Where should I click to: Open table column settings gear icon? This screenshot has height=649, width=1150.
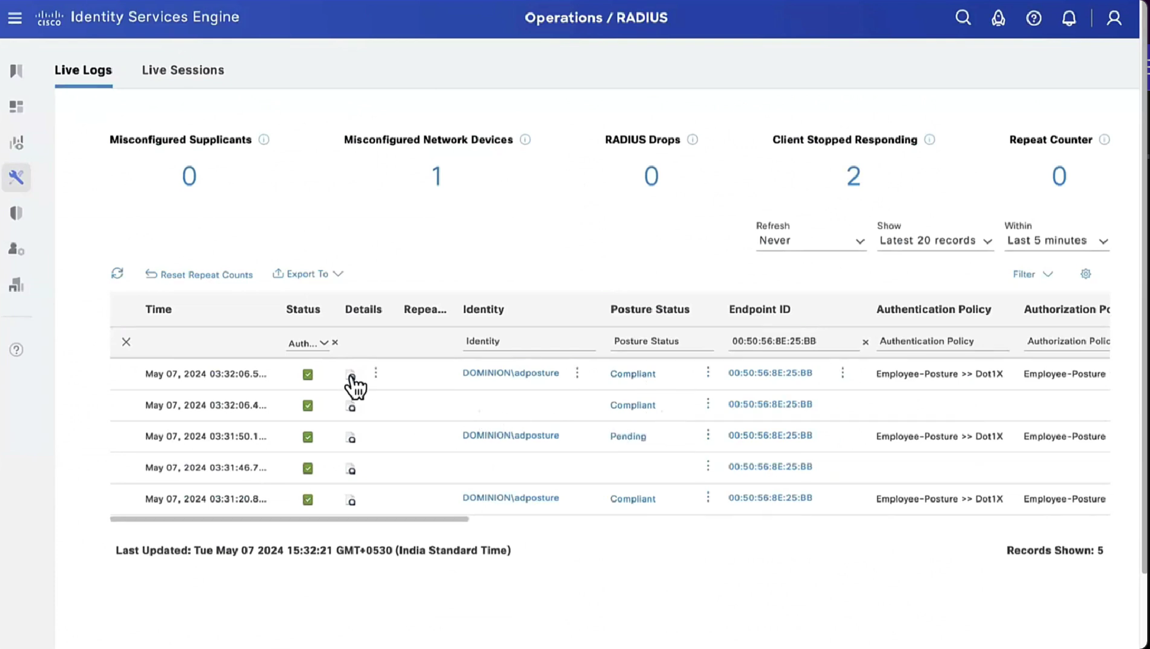1085,274
